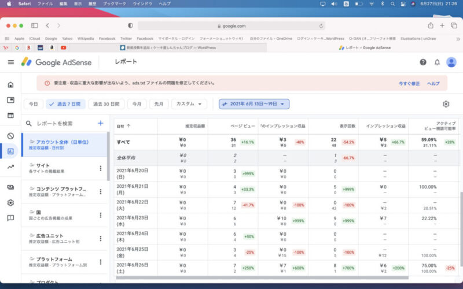Click vertical scrollbar at table right
Image resolution: width=463 pixels, height=289 pixels.
(x=461, y=228)
